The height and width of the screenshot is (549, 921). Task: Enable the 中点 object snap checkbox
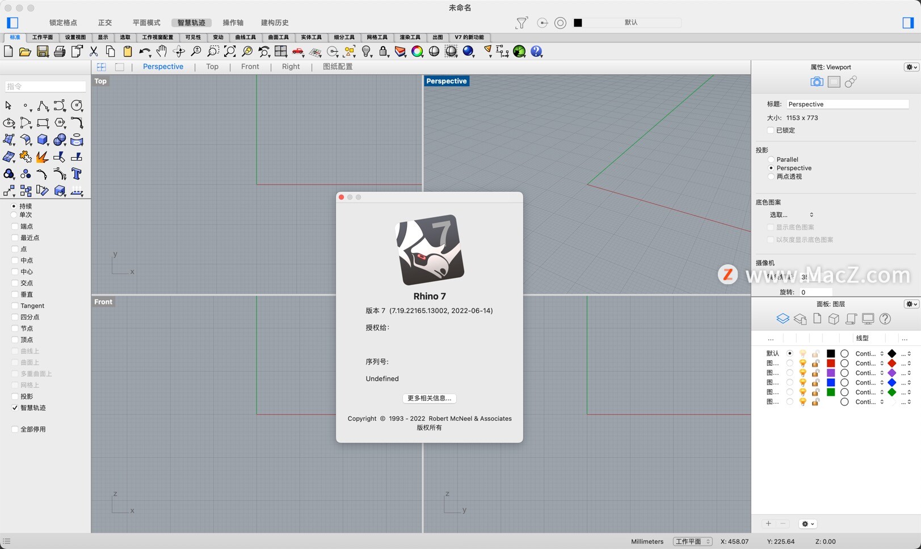(15, 260)
